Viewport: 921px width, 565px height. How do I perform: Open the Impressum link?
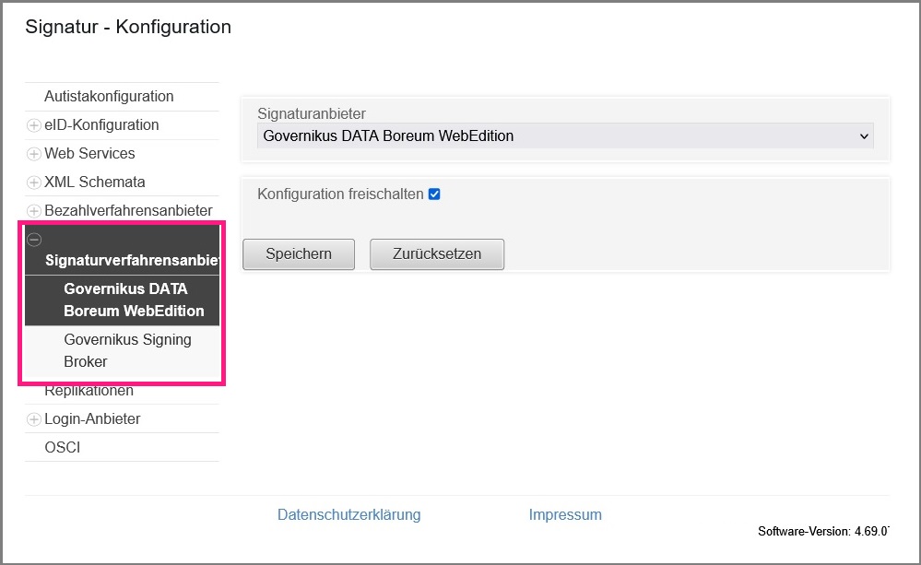coord(565,514)
